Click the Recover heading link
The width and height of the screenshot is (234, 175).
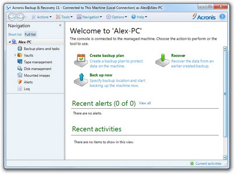pyautogui.click(x=178, y=56)
